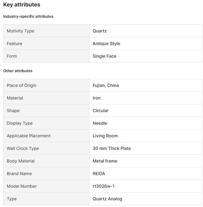Click the Circular shape value

(x=101, y=110)
